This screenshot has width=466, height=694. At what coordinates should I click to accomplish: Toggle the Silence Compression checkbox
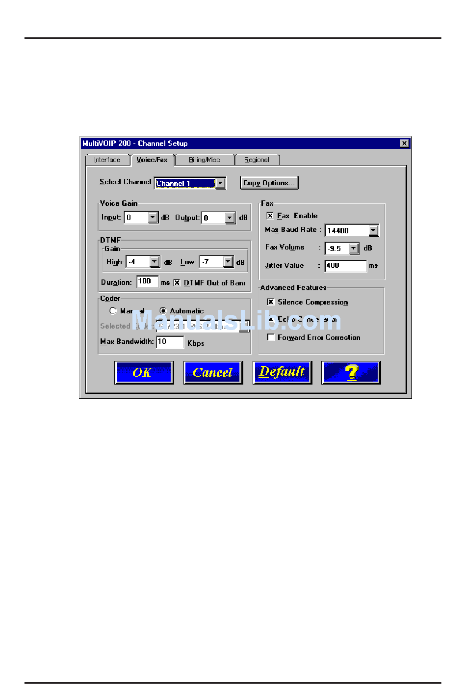point(270,302)
